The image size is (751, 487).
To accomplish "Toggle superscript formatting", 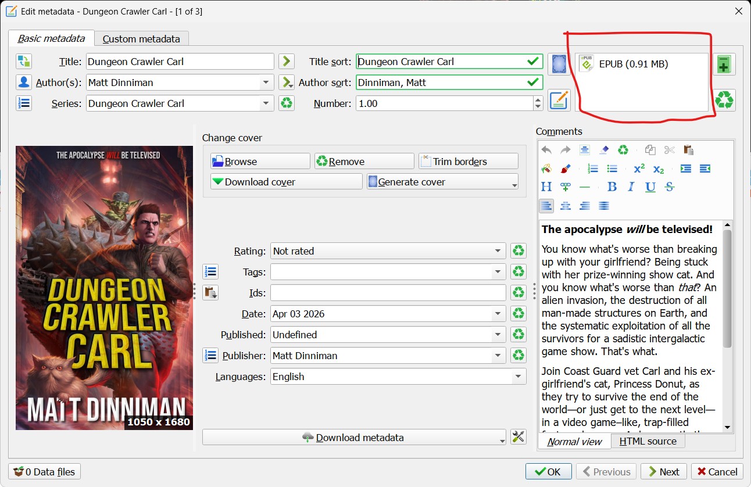I will [639, 169].
